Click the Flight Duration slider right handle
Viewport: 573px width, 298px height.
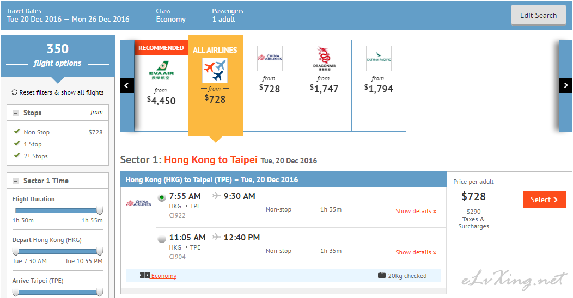pos(99,210)
